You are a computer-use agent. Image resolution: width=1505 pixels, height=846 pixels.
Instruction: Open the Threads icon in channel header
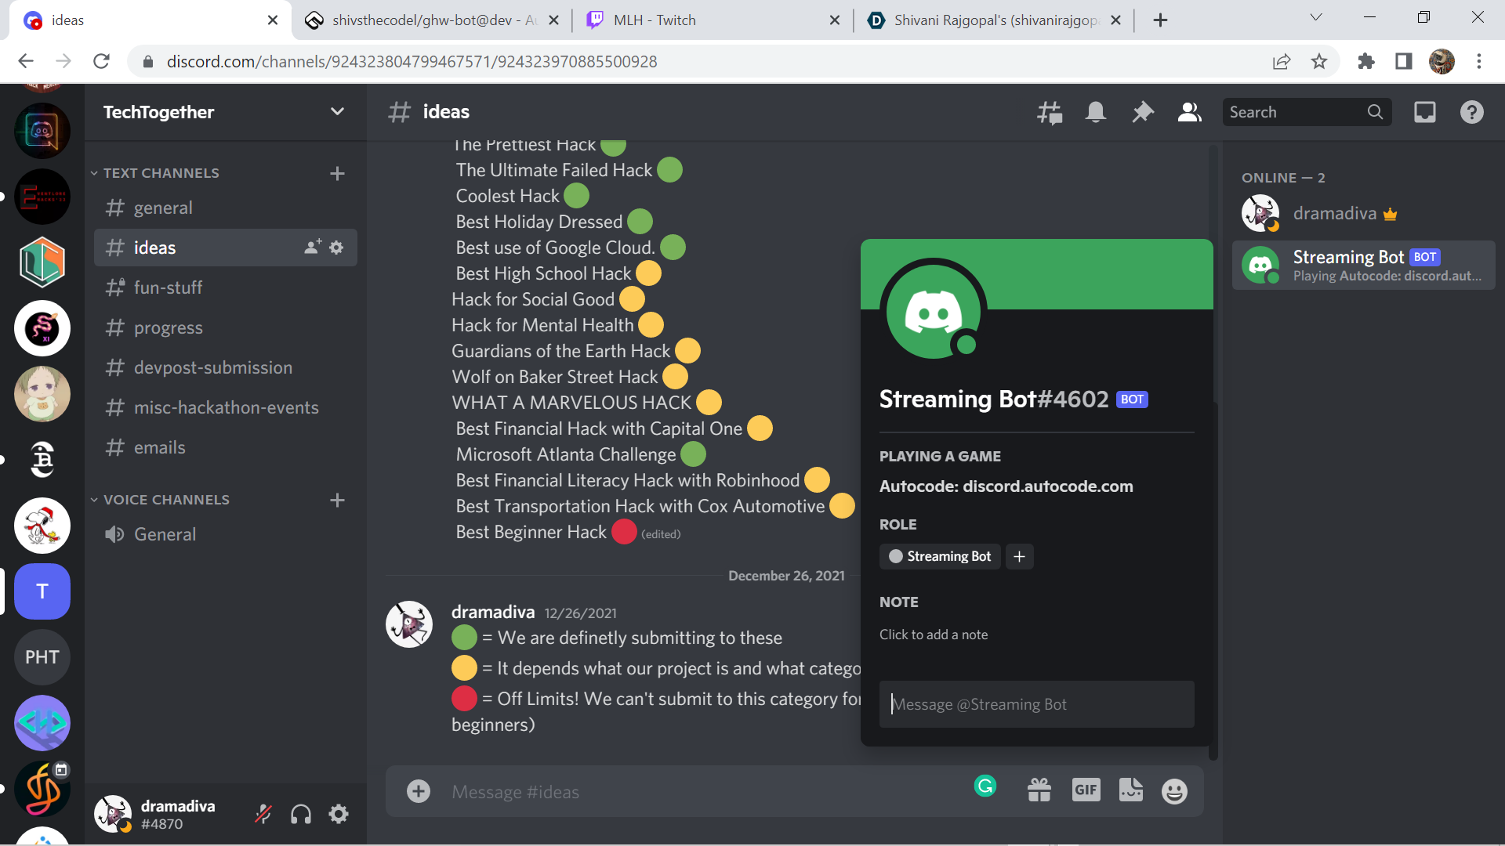[x=1050, y=113]
